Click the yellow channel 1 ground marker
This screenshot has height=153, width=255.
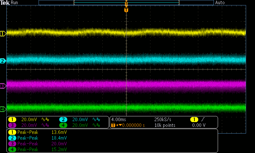tap(3, 33)
